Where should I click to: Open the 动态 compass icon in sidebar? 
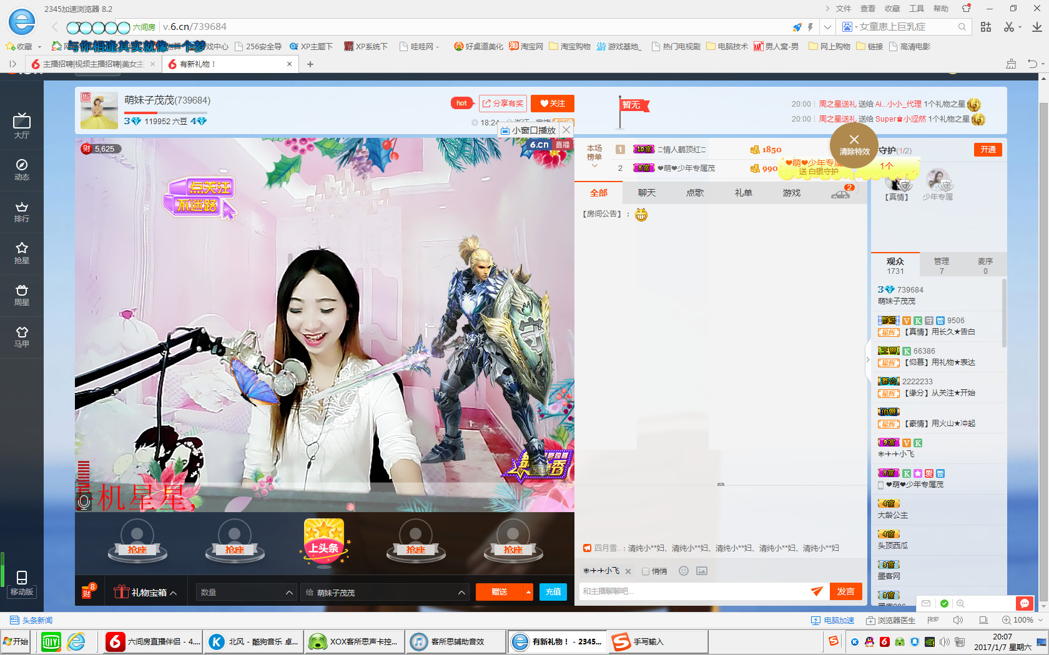[22, 169]
